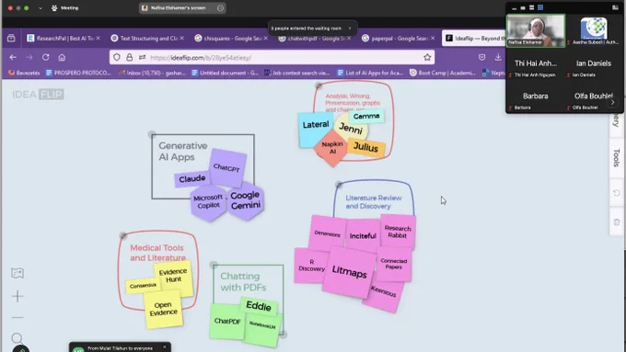626x352 pixels.
Task: Open the Zoom window dropdown chevron
Action: [x=41, y=8]
